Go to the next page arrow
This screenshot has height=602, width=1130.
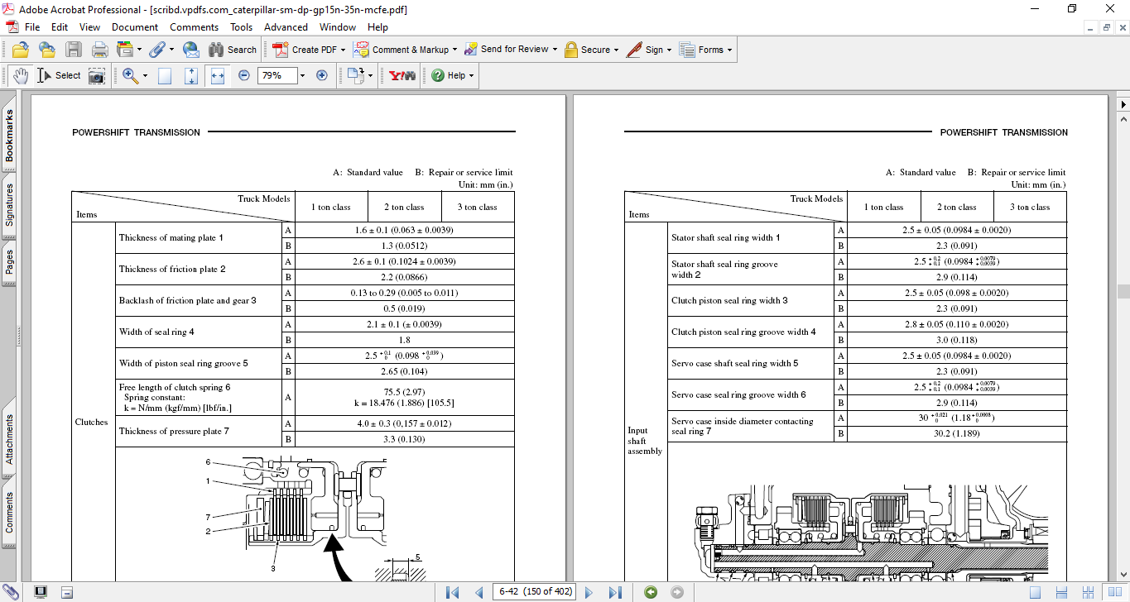(589, 592)
